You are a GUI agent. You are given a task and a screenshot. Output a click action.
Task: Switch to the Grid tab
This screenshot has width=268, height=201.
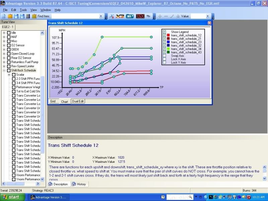point(53,101)
